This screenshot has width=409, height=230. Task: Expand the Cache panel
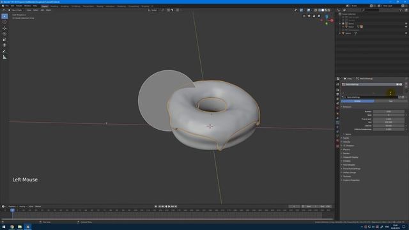[346, 138]
